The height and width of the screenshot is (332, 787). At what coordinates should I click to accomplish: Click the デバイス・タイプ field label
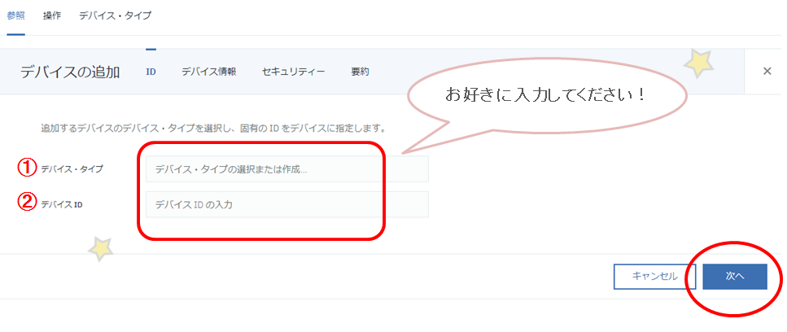click(x=72, y=169)
